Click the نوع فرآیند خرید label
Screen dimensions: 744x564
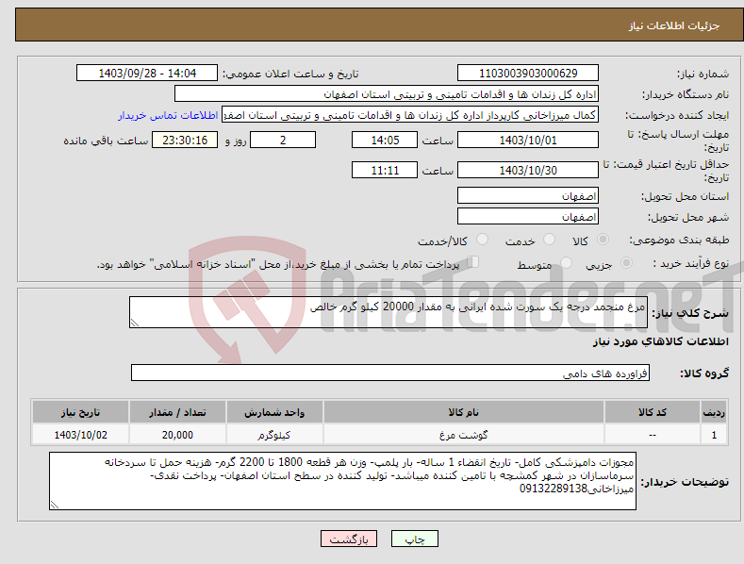[691, 263]
